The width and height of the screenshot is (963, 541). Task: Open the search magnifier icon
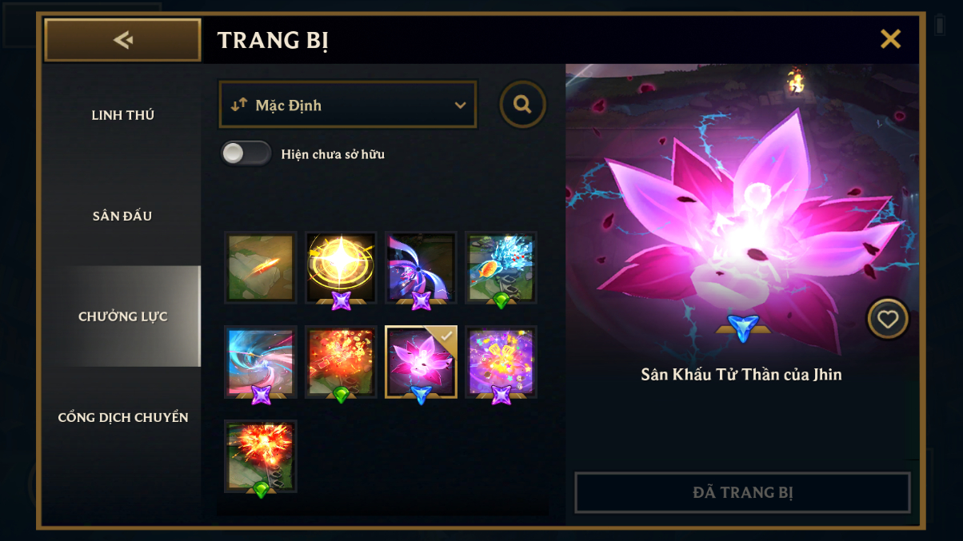tap(523, 104)
